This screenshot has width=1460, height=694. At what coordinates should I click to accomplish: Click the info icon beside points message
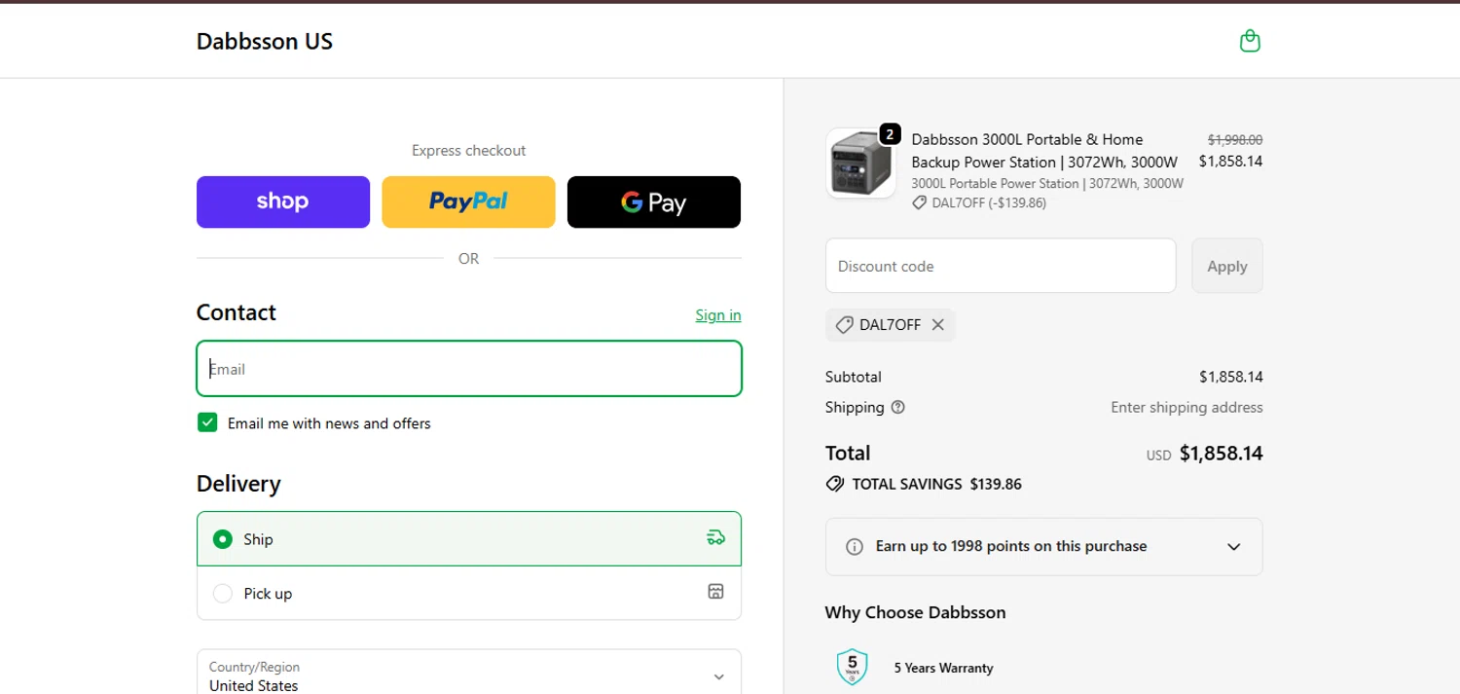(855, 547)
